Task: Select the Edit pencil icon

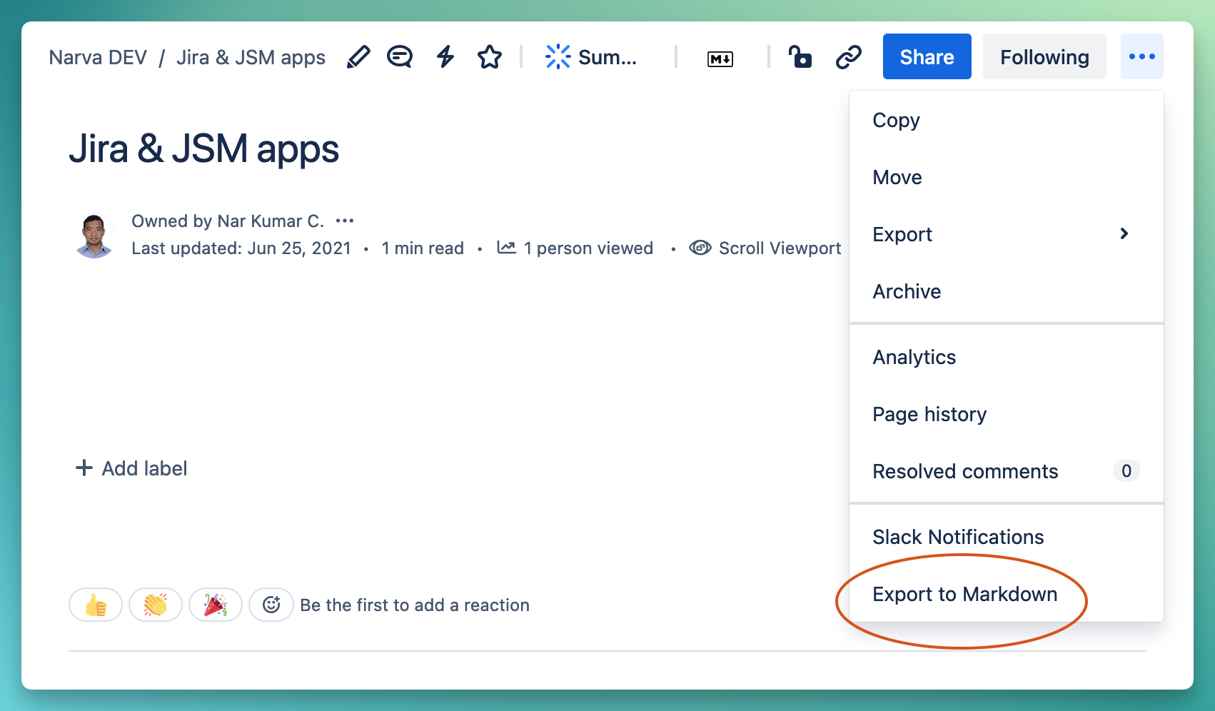Action: [x=359, y=56]
